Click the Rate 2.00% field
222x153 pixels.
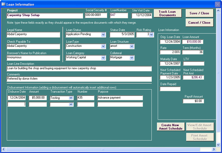(x=170, y=52)
